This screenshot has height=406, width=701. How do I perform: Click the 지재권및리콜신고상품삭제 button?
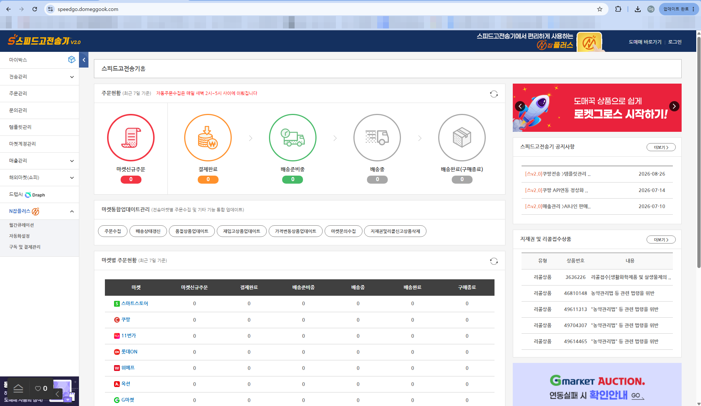(x=395, y=231)
